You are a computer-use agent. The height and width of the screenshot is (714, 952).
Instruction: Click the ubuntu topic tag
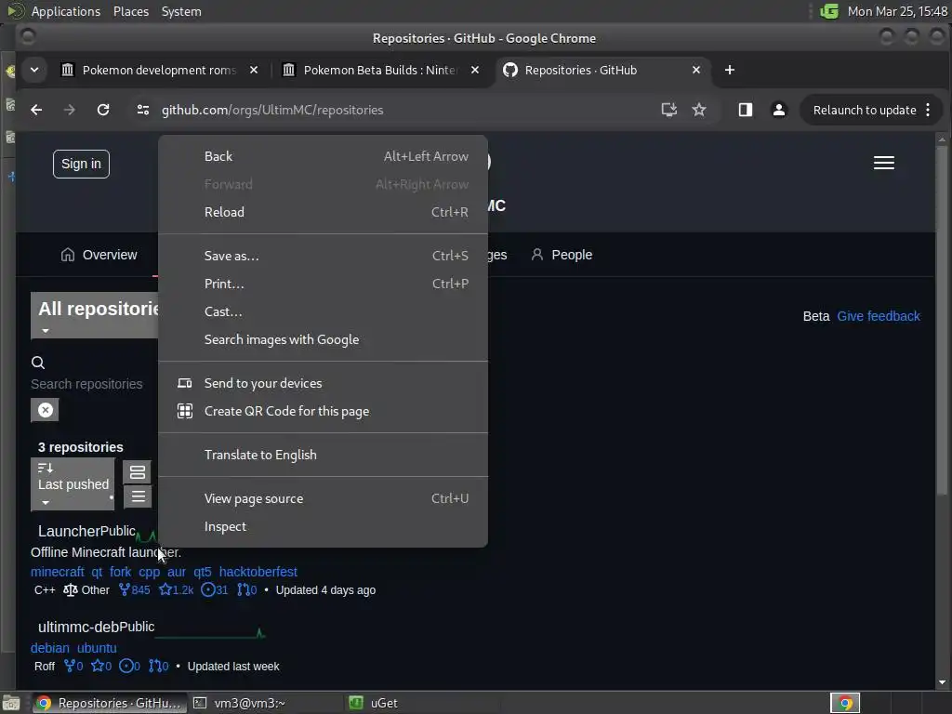click(x=97, y=648)
